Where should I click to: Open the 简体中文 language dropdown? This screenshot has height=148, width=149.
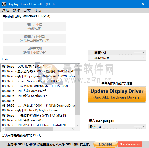117,127
